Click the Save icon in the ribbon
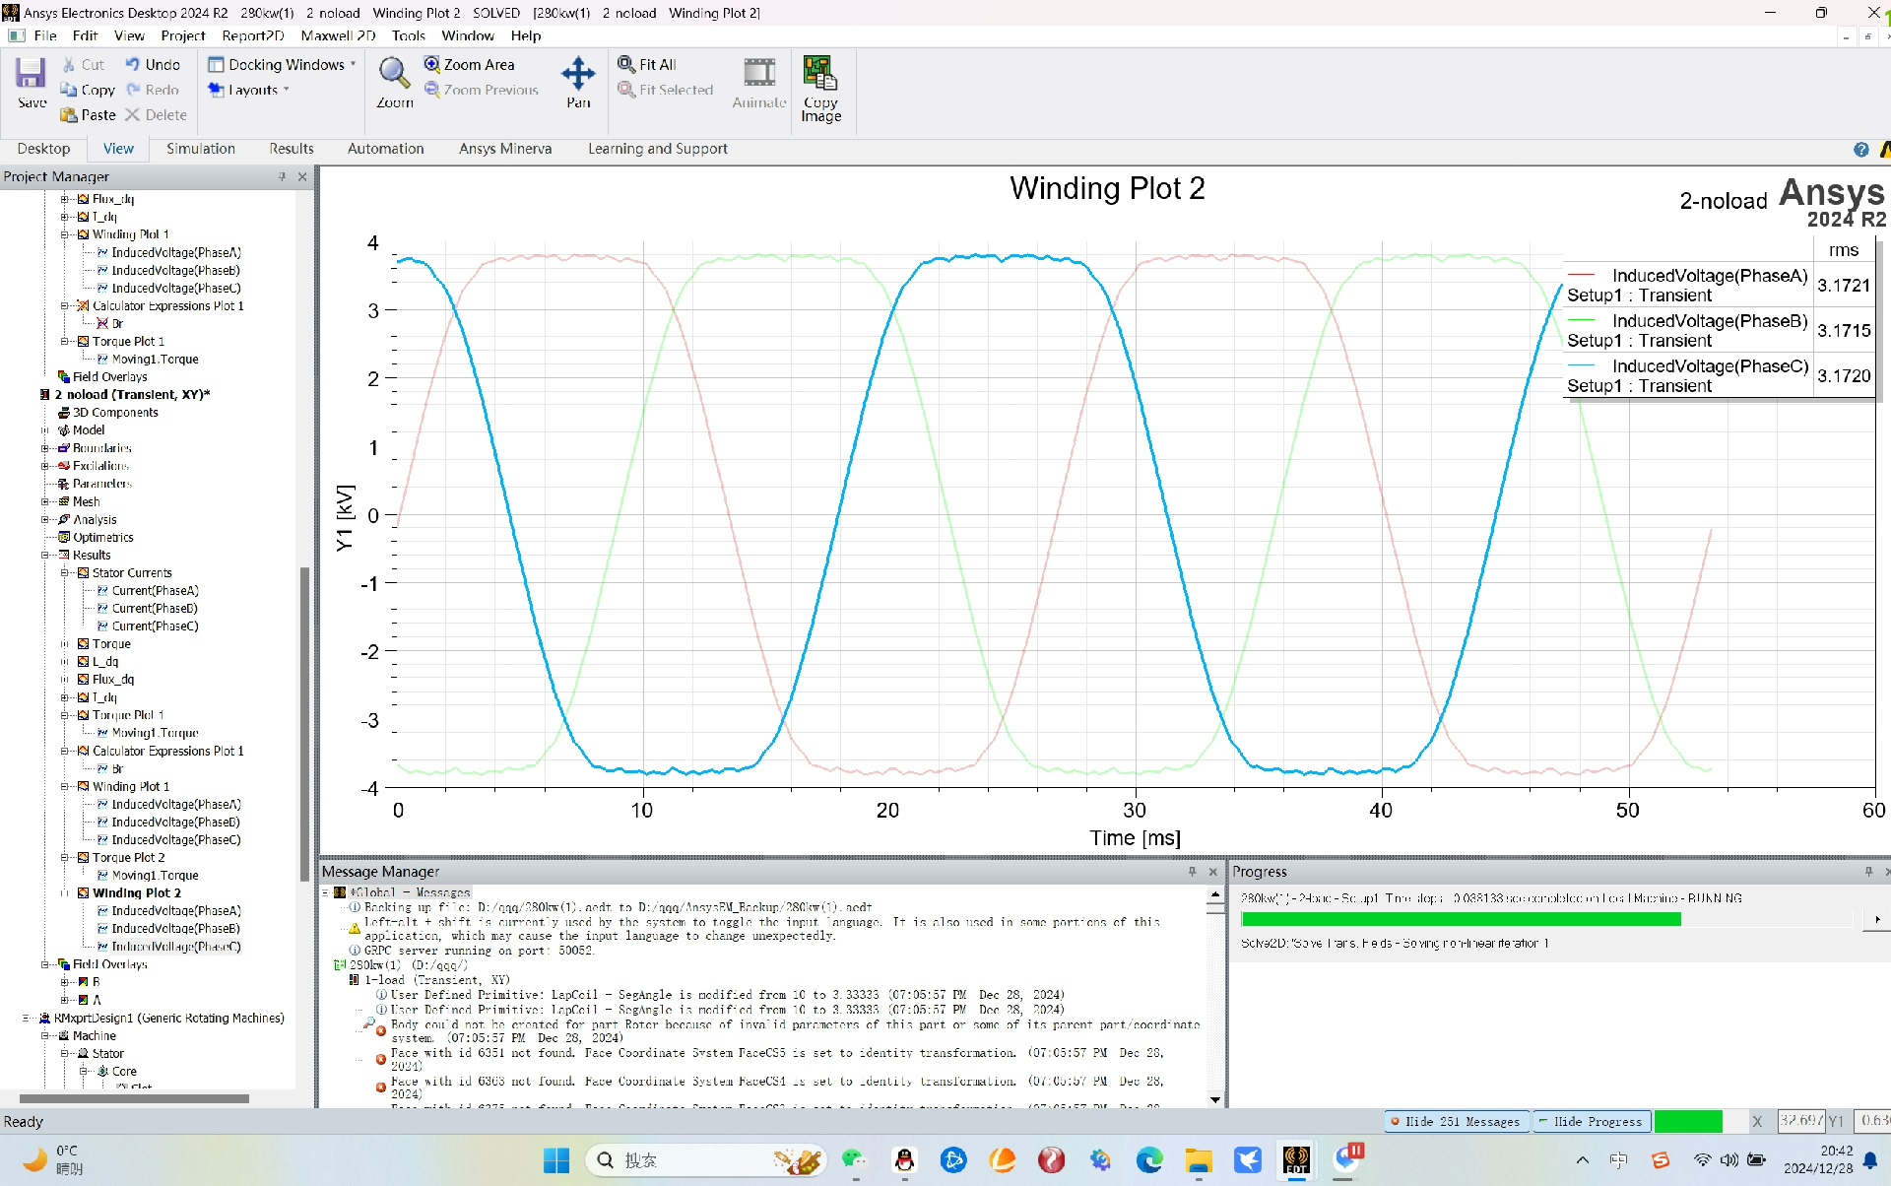The image size is (1891, 1186). pyautogui.click(x=31, y=75)
